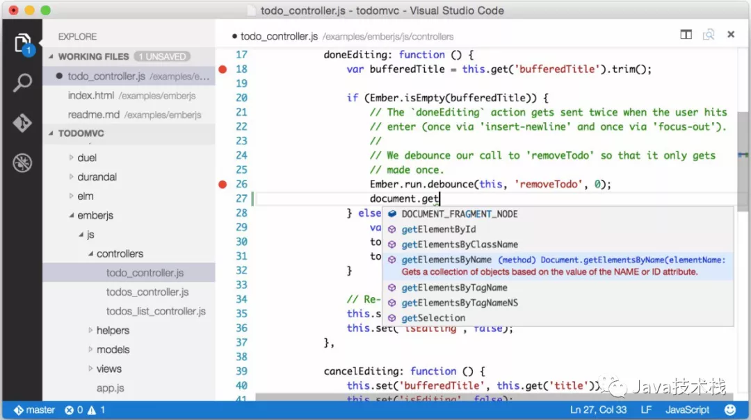Select the getElementsByClassName suggestion
This screenshot has width=751, height=420.
(558, 244)
